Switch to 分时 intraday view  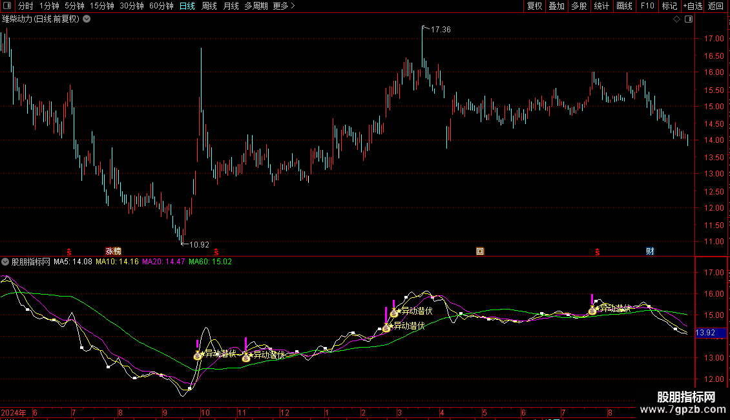point(26,6)
